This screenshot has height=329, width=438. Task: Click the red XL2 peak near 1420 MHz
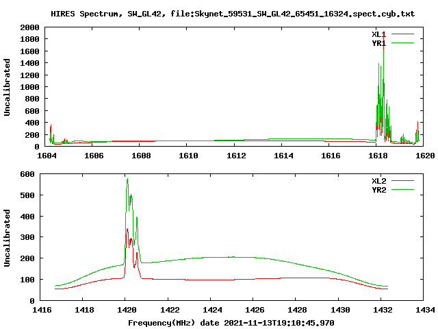pyautogui.click(x=127, y=230)
